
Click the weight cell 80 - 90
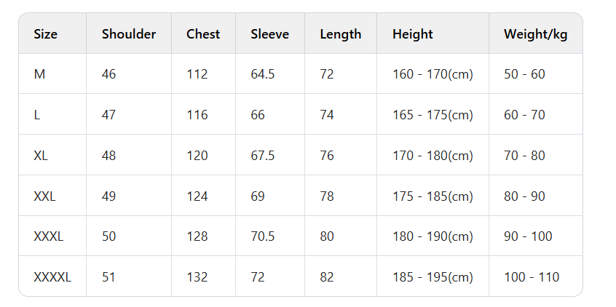point(524,196)
